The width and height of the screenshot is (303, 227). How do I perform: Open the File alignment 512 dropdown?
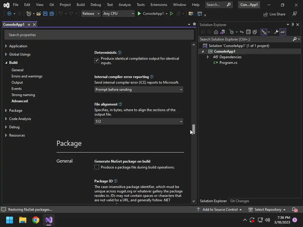pyautogui.click(x=138, y=121)
